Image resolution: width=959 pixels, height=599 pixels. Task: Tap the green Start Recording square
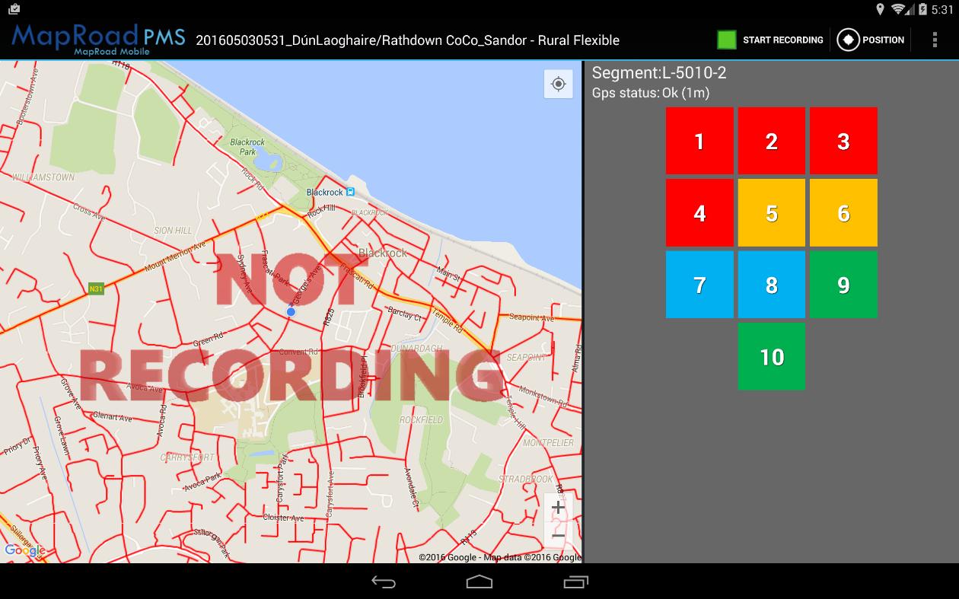[x=727, y=40]
